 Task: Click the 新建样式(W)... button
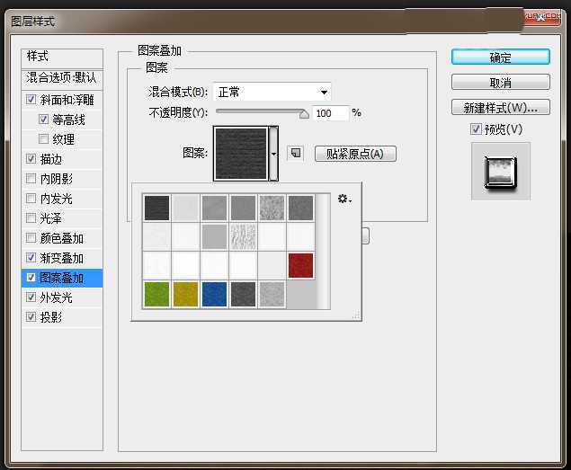click(x=500, y=108)
